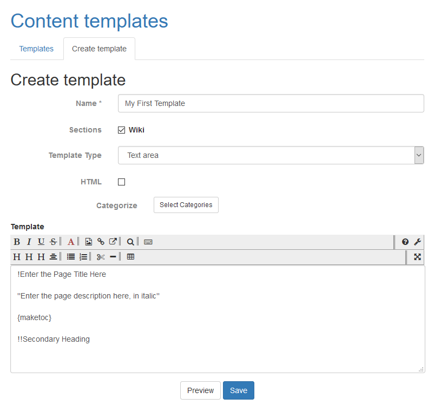The height and width of the screenshot is (405, 434).
Task: Select the Create template tab
Action: [x=99, y=49]
